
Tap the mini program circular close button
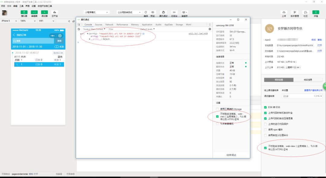pos(60,36)
